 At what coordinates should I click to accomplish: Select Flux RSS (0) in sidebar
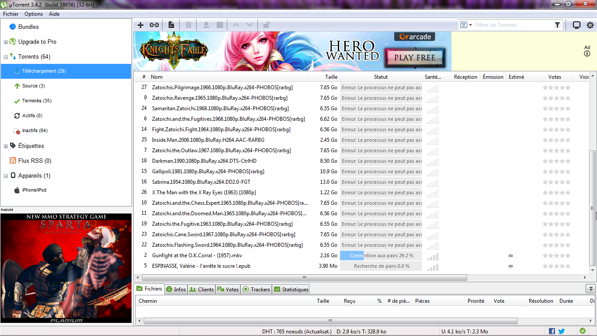pos(35,161)
